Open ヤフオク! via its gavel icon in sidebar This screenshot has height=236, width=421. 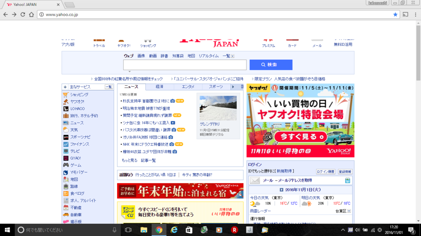[66, 102]
